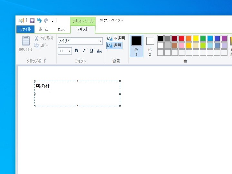
Task: Open Customize Quick Access Toolbar arrow
Action: pyautogui.click(x=52, y=21)
